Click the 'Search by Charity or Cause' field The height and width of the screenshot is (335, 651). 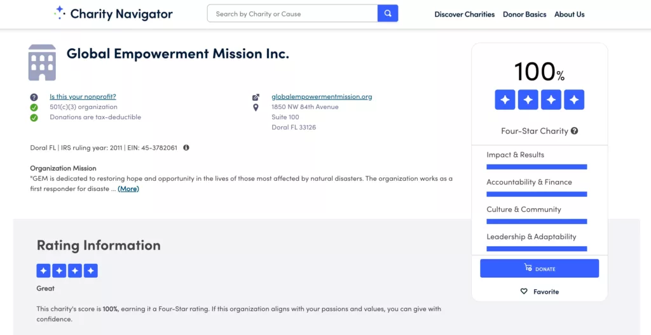click(292, 13)
